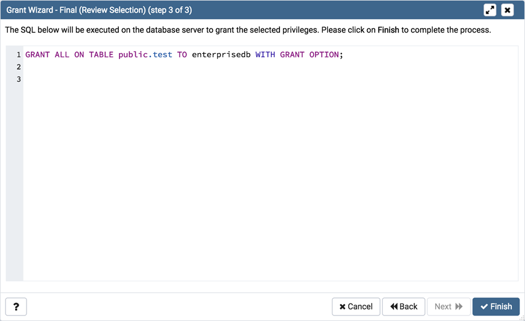Click the 'enterprisedb' role name in SQL
The width and height of the screenshot is (525, 321).
coord(221,54)
